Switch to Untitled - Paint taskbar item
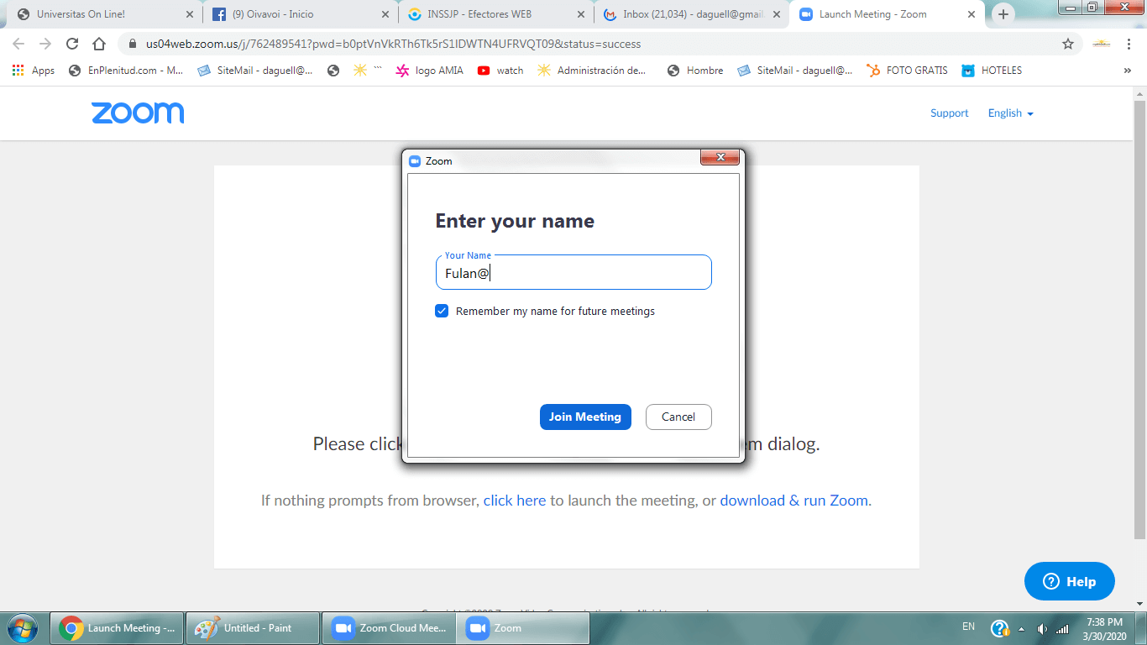This screenshot has width=1147, height=645. point(253,628)
